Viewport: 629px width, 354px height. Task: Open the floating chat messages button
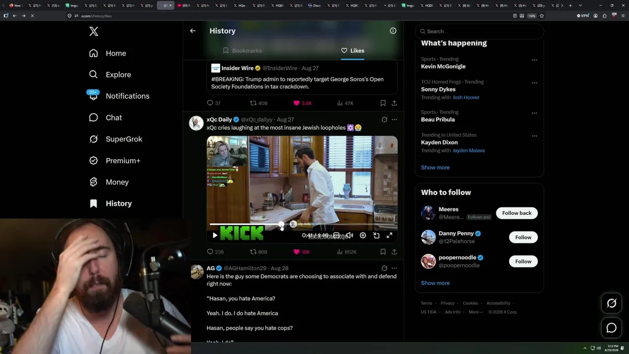(x=611, y=328)
